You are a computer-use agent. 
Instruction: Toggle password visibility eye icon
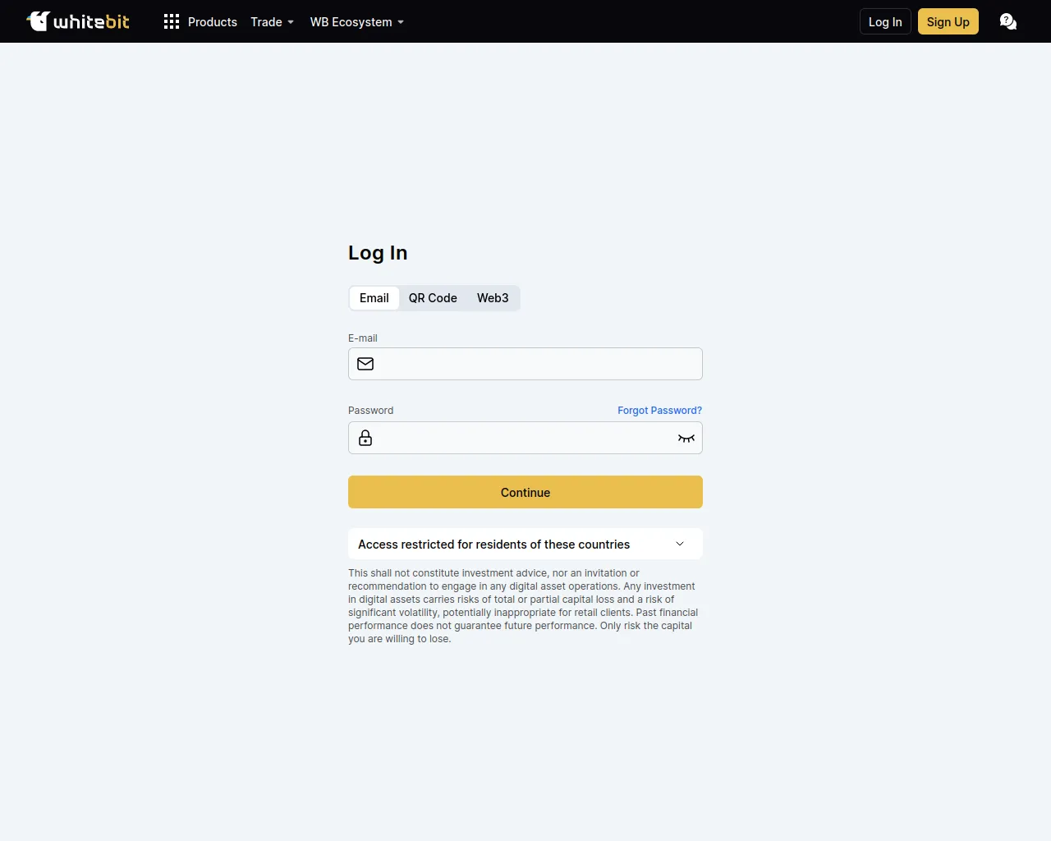[686, 438]
